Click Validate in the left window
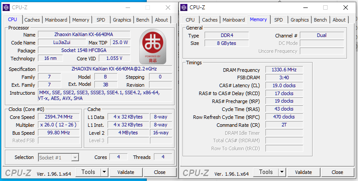The width and height of the screenshot is (358, 181). [x=126, y=172]
